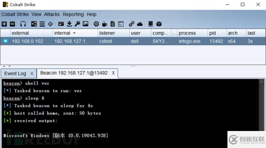Click the Windows monitor icon in beacon row

pos(5,41)
